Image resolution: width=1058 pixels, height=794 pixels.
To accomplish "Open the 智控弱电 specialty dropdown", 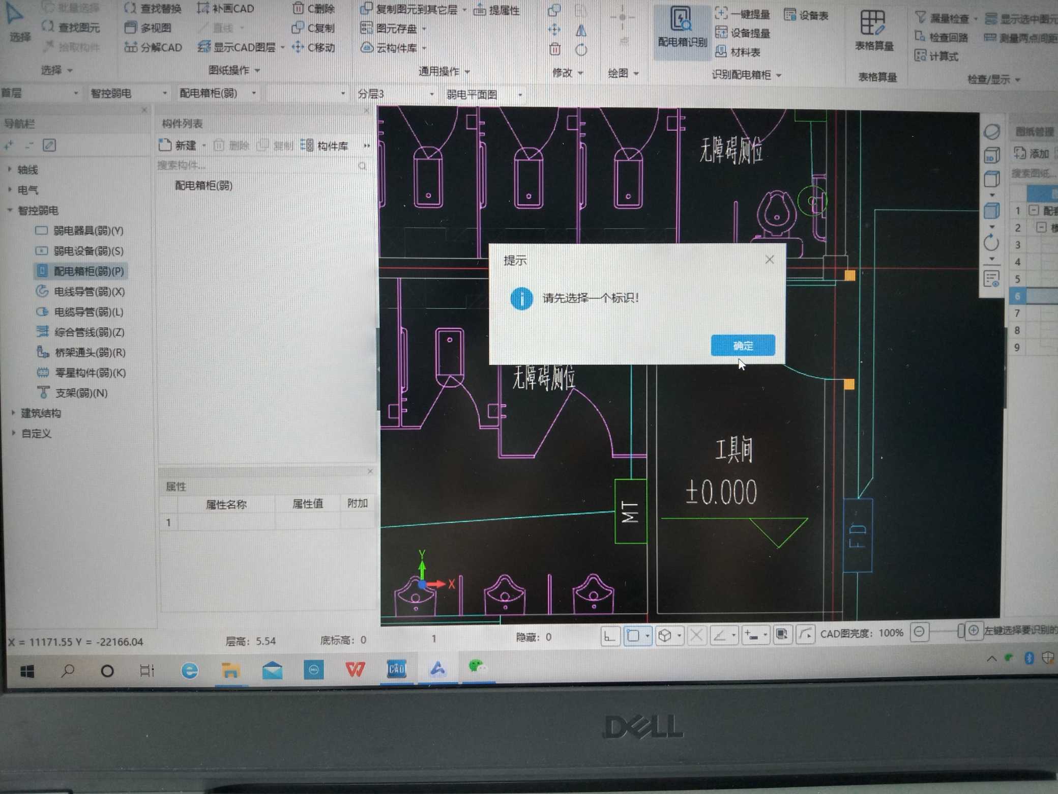I will tap(128, 94).
